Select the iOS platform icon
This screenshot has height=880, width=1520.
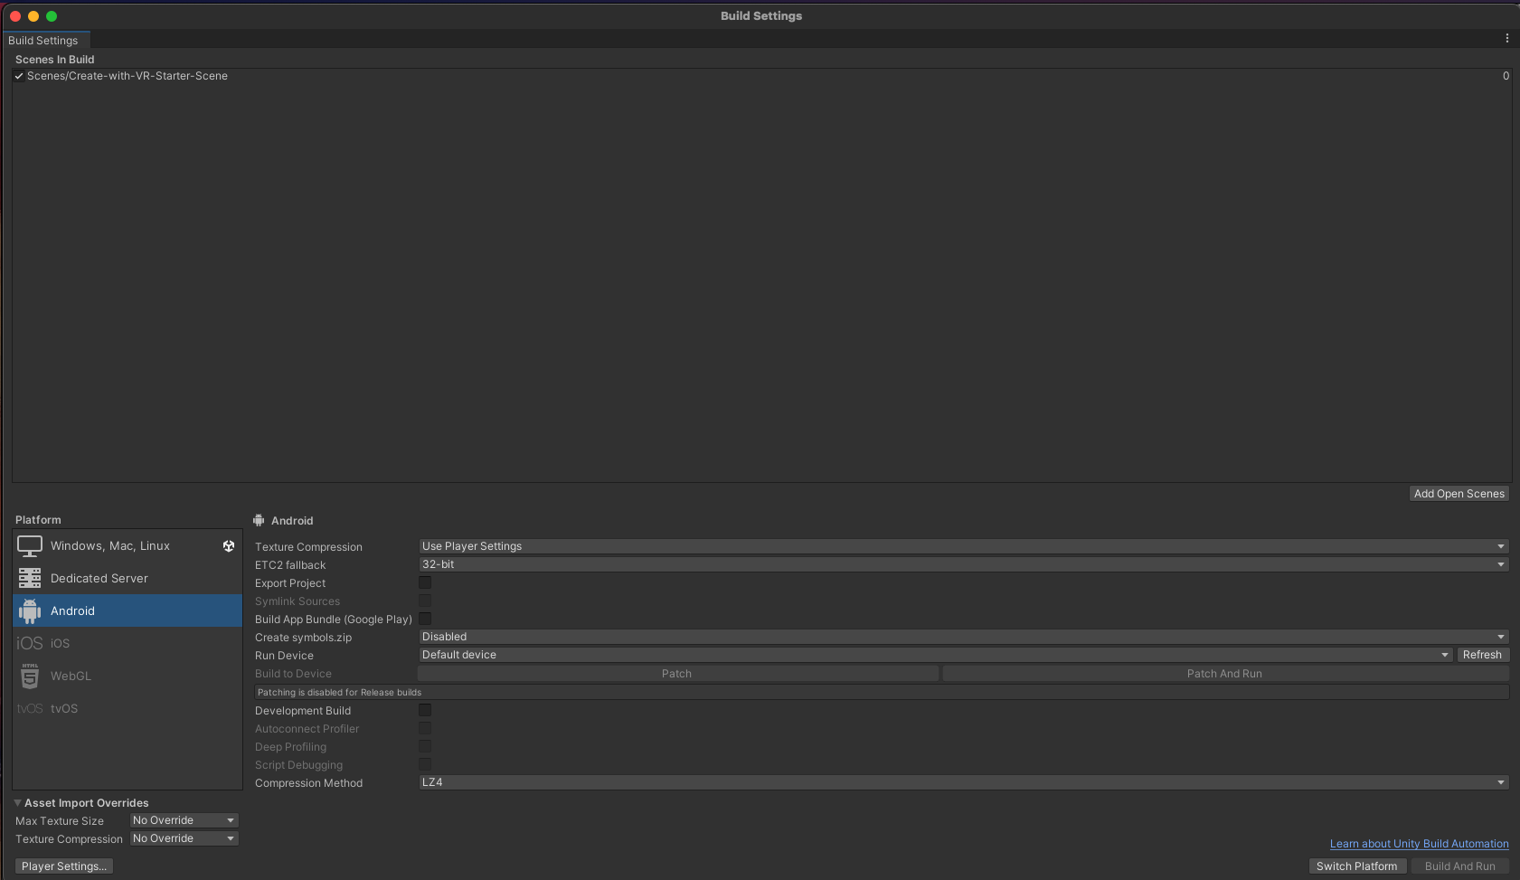click(x=30, y=644)
